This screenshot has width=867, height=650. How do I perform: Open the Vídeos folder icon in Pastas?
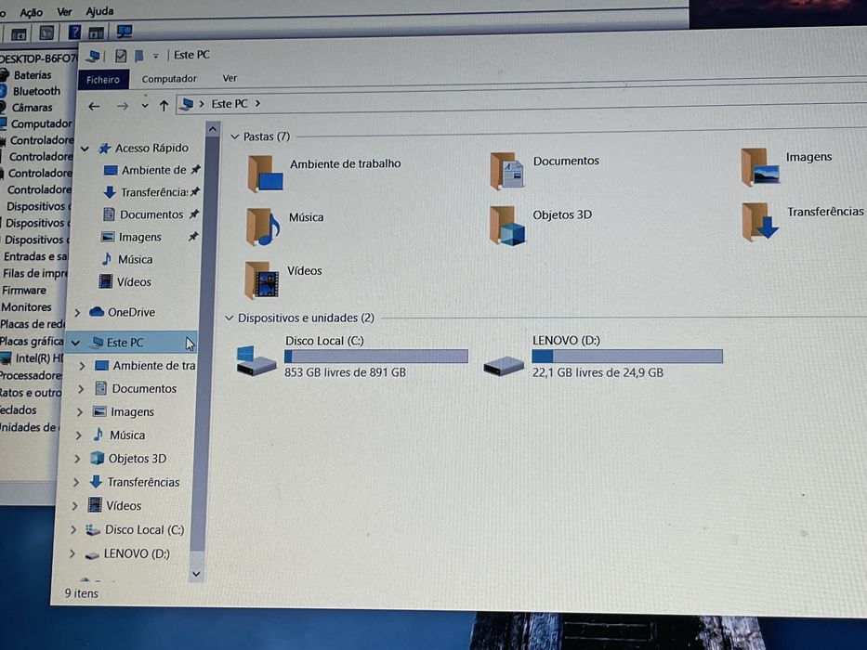coord(262,280)
